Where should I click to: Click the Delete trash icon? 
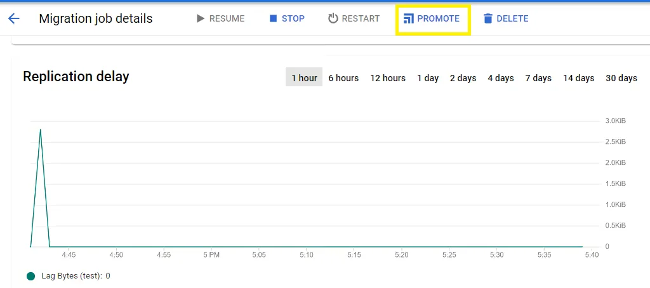click(x=487, y=18)
